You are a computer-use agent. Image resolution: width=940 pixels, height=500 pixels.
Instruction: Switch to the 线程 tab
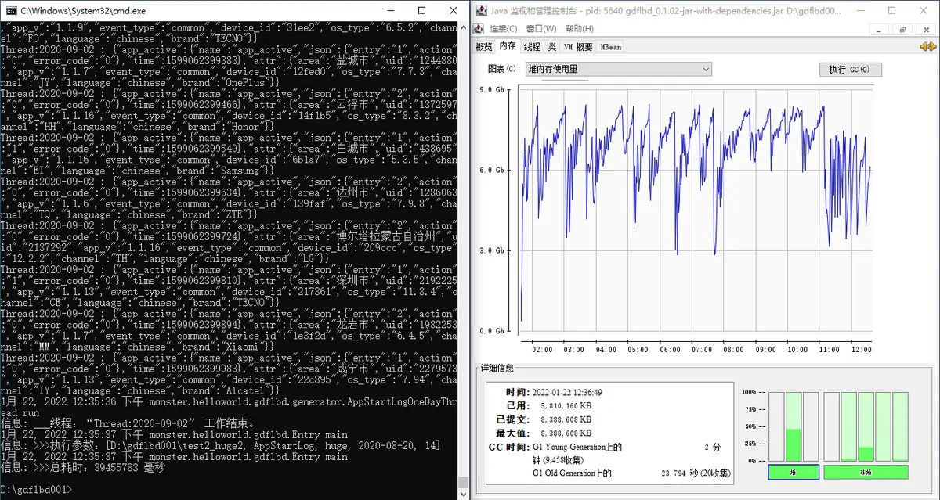[x=532, y=47]
